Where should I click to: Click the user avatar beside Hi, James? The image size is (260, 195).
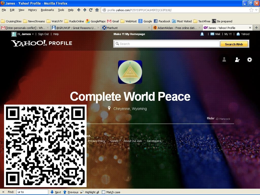(x=14, y=34)
